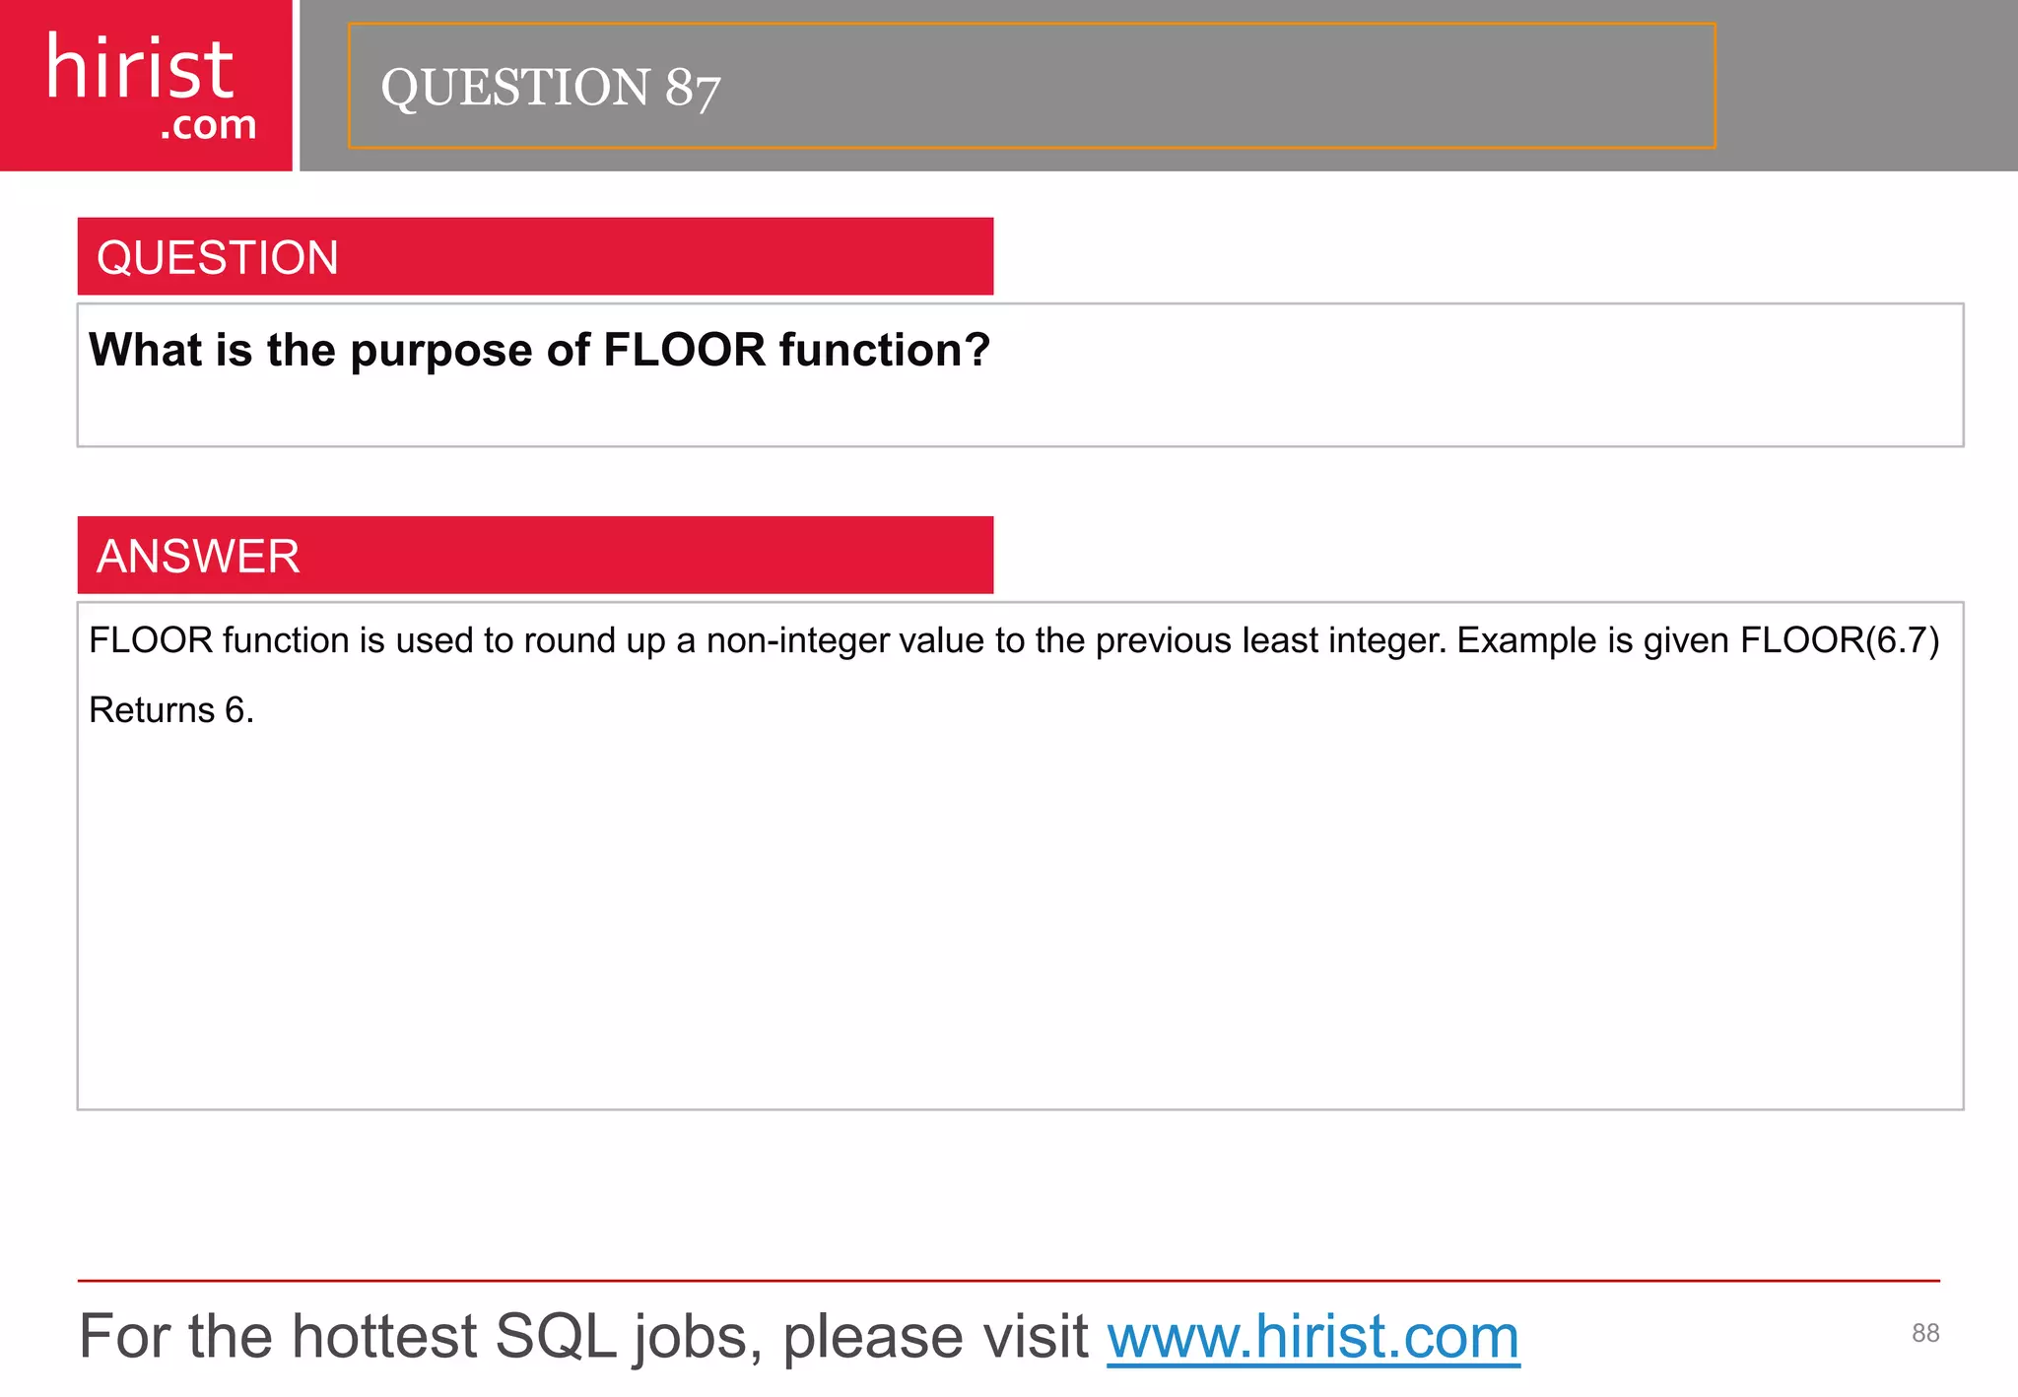This screenshot has height=1397, width=2018.
Task: Click the hirist.com logo
Action: [x=146, y=86]
